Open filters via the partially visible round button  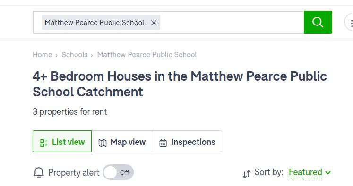point(349,23)
